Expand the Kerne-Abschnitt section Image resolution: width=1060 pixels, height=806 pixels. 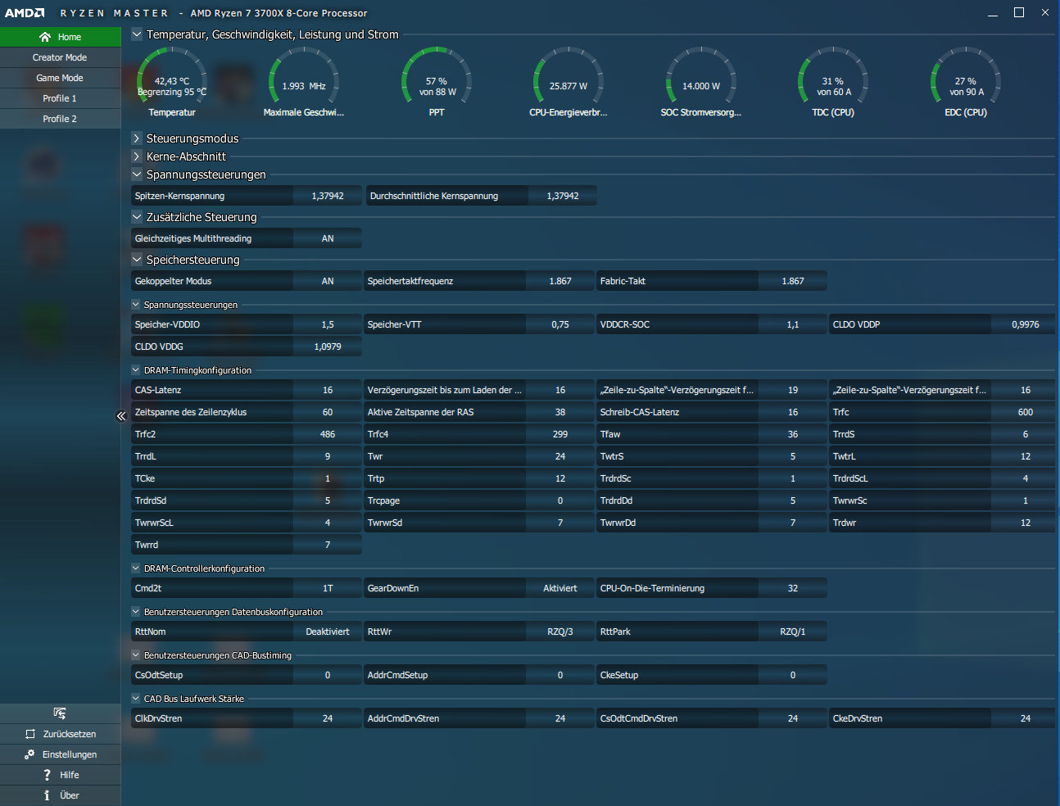click(137, 156)
